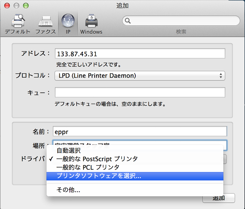Choose 自動選択 from the driver menu
The image size is (245, 209).
coord(68,150)
